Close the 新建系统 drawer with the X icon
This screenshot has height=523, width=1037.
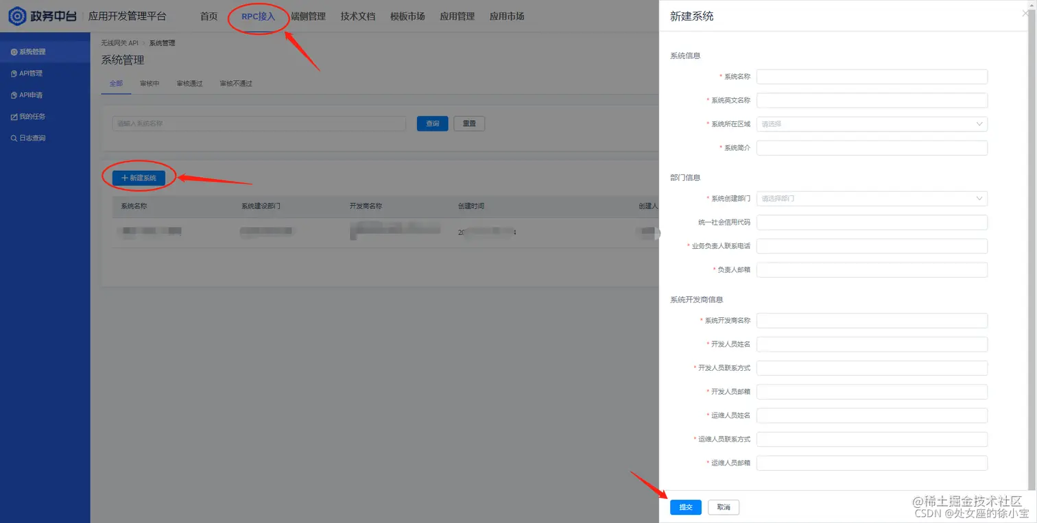[x=1025, y=13]
